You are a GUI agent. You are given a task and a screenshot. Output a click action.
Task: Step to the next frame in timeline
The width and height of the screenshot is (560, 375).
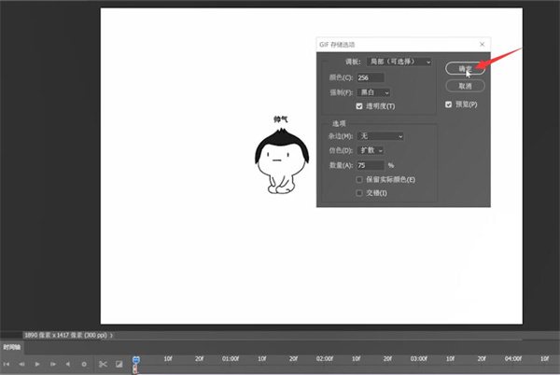pyautogui.click(x=52, y=363)
